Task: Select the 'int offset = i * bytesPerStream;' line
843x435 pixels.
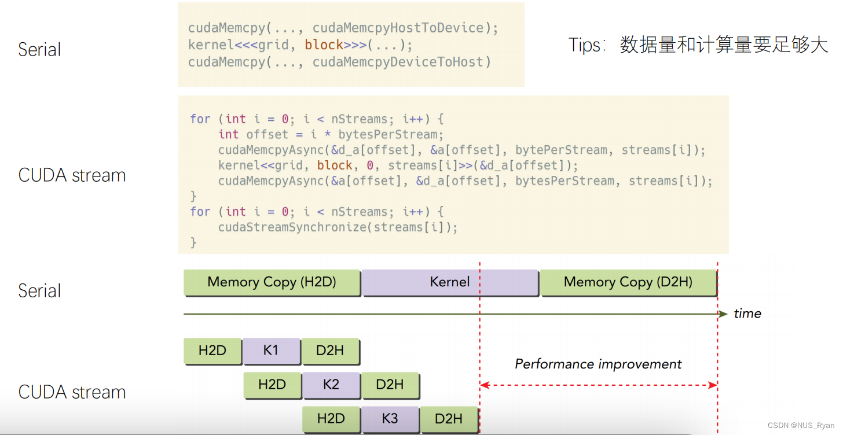Action: tap(331, 134)
